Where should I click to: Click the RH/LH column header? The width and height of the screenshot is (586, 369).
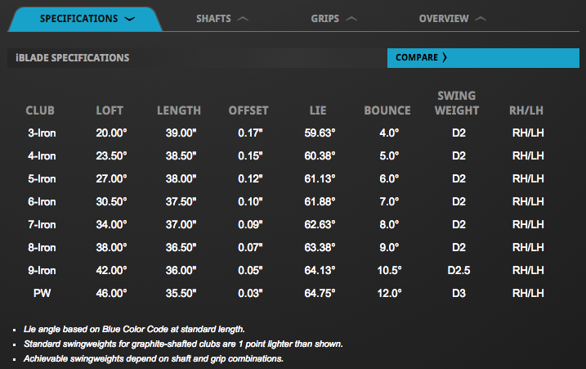coord(526,110)
